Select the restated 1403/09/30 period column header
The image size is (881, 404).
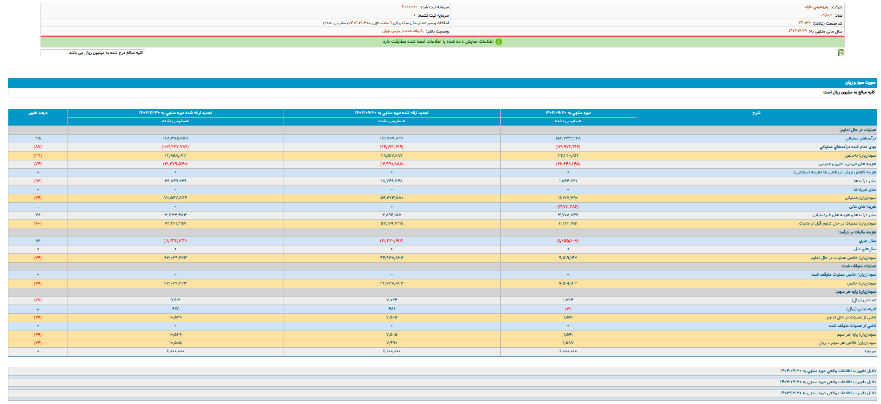(391, 113)
